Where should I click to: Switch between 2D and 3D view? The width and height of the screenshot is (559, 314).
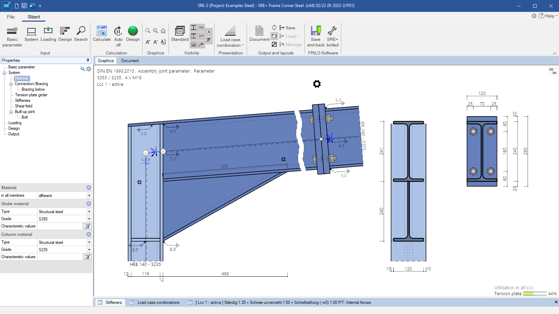point(552,71)
